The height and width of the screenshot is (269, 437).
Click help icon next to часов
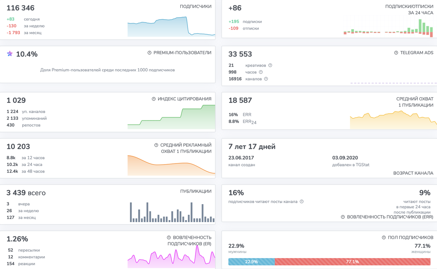tap(261, 72)
